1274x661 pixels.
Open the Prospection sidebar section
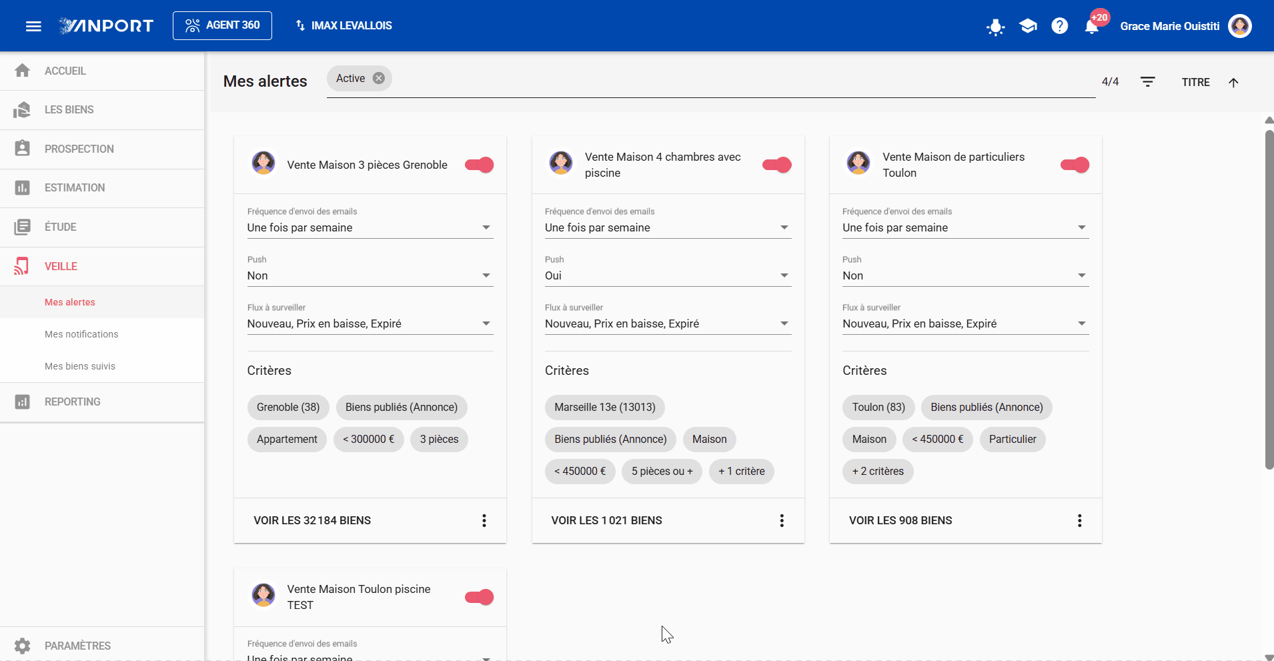point(102,149)
